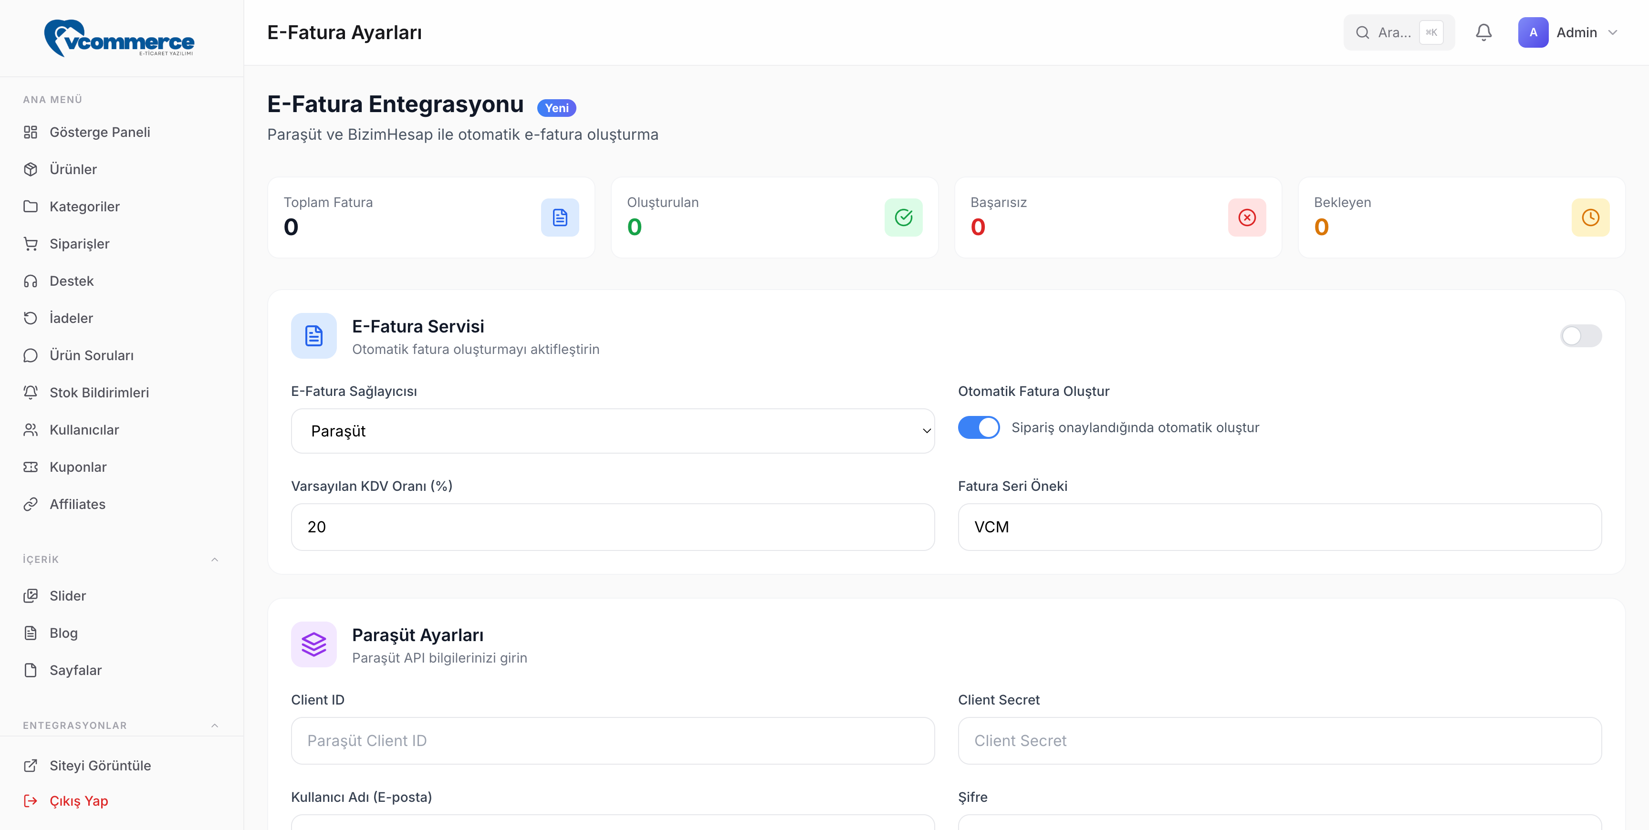The image size is (1649, 830).
Task: Click the Çıkış Yap logout link
Action: pyautogui.click(x=78, y=800)
